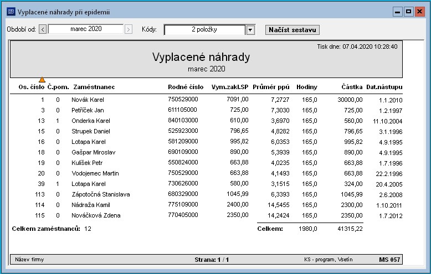The width and height of the screenshot is (431, 274).
Task: Click the Vyplacené náhrady report title
Action: (201, 57)
